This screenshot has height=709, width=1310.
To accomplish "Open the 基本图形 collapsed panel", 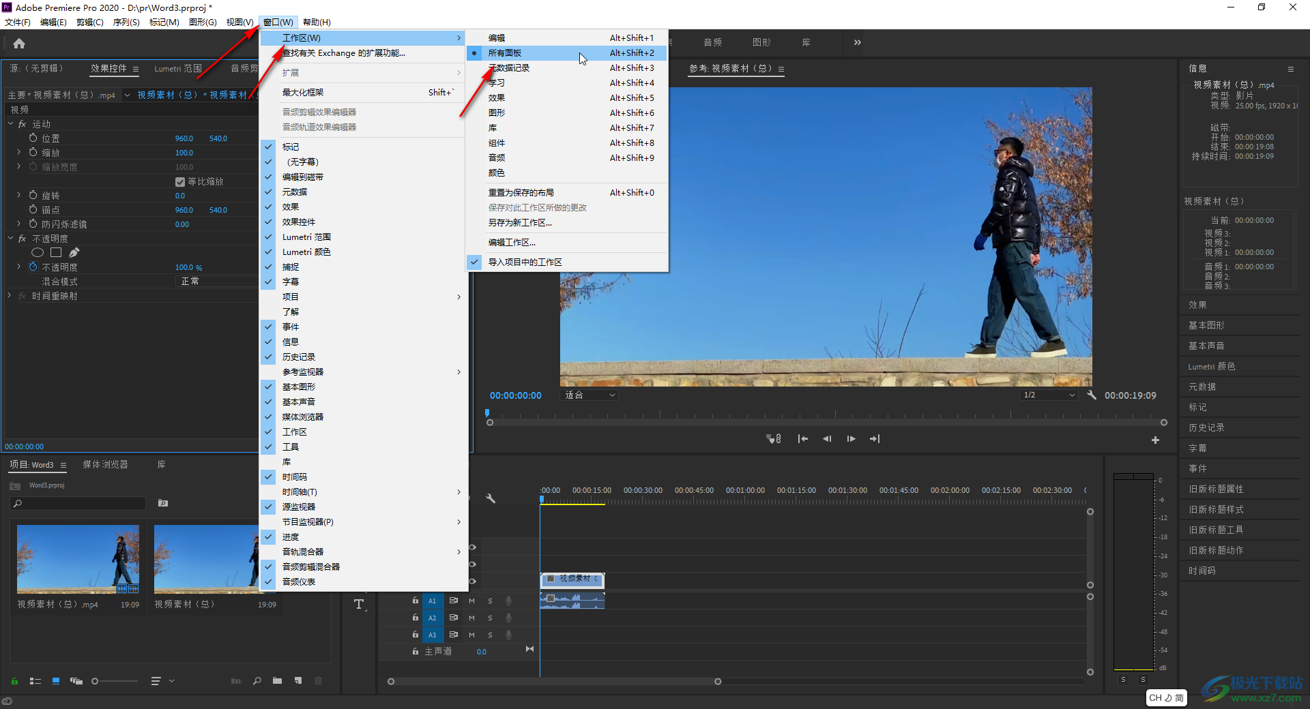I will point(1206,325).
